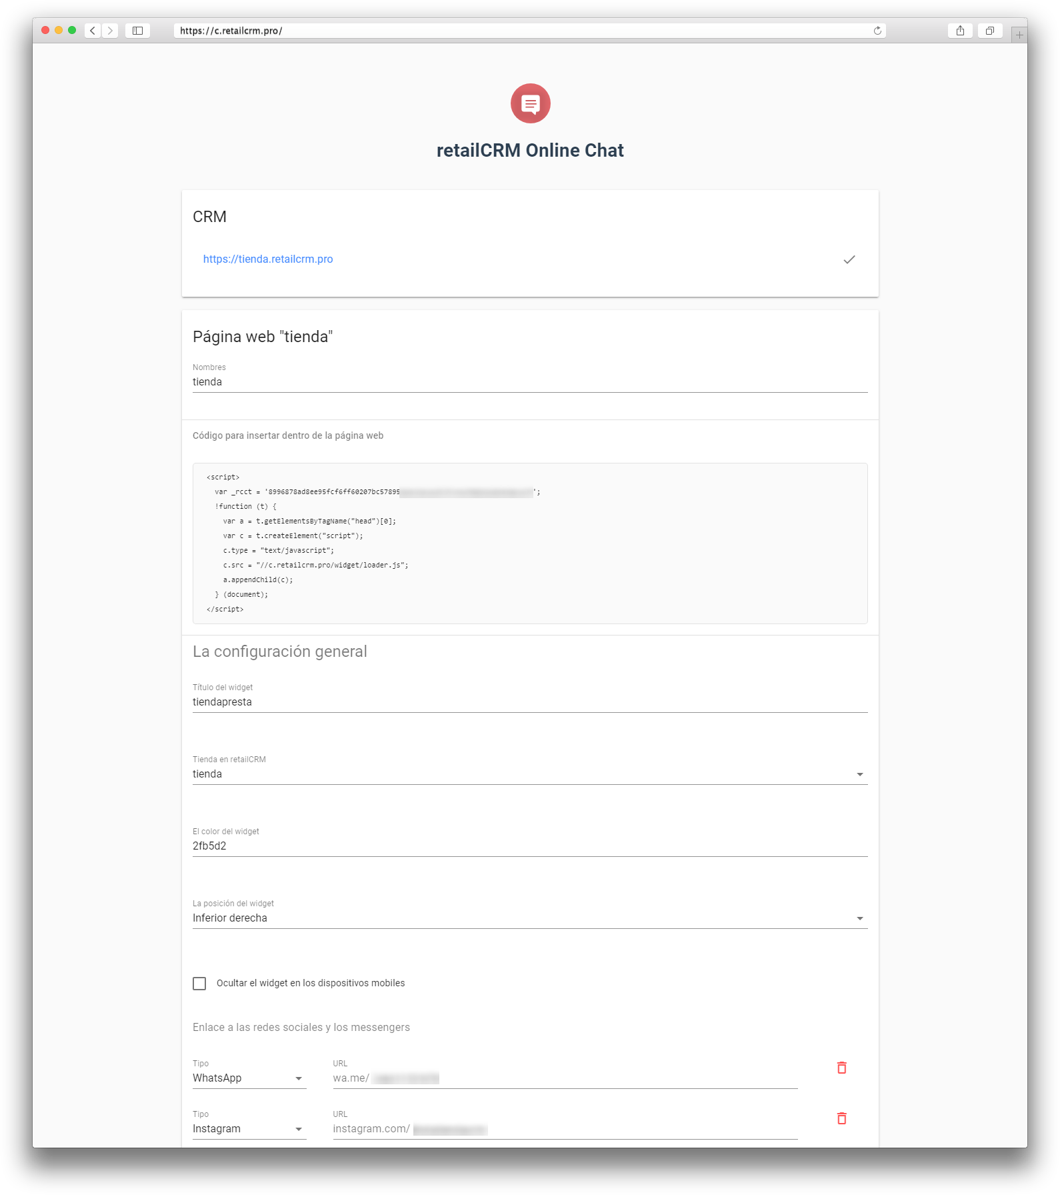Edit the Nombres field containing tienda
1060x1195 pixels.
(x=530, y=382)
